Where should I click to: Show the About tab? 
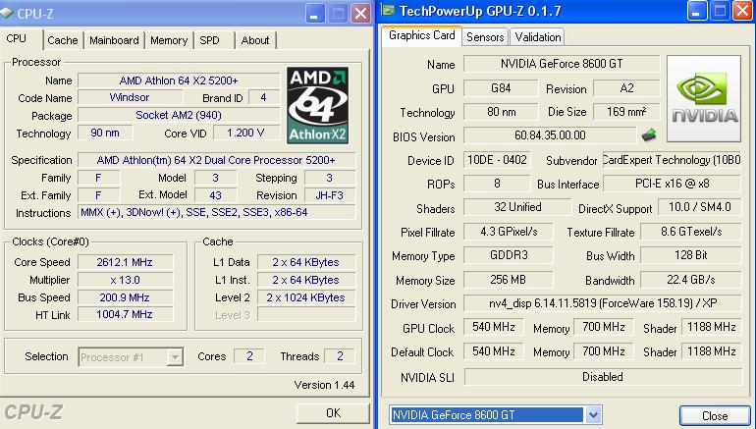pyautogui.click(x=255, y=40)
